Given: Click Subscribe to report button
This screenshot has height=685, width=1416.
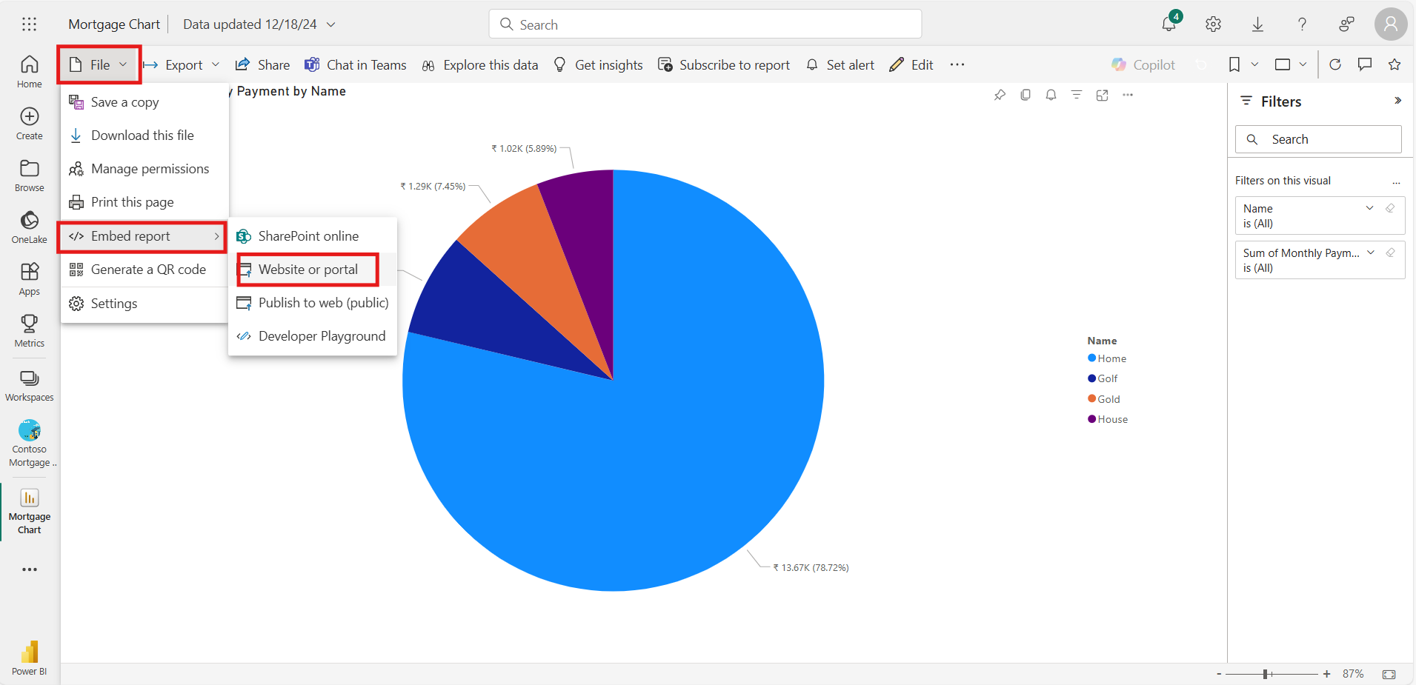Looking at the screenshot, I should pyautogui.click(x=724, y=65).
